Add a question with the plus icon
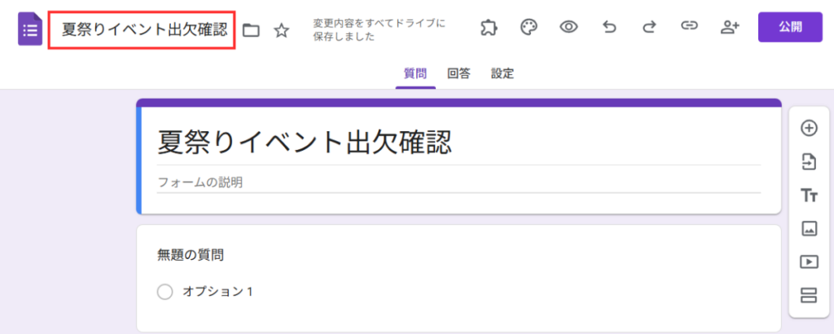 point(809,128)
